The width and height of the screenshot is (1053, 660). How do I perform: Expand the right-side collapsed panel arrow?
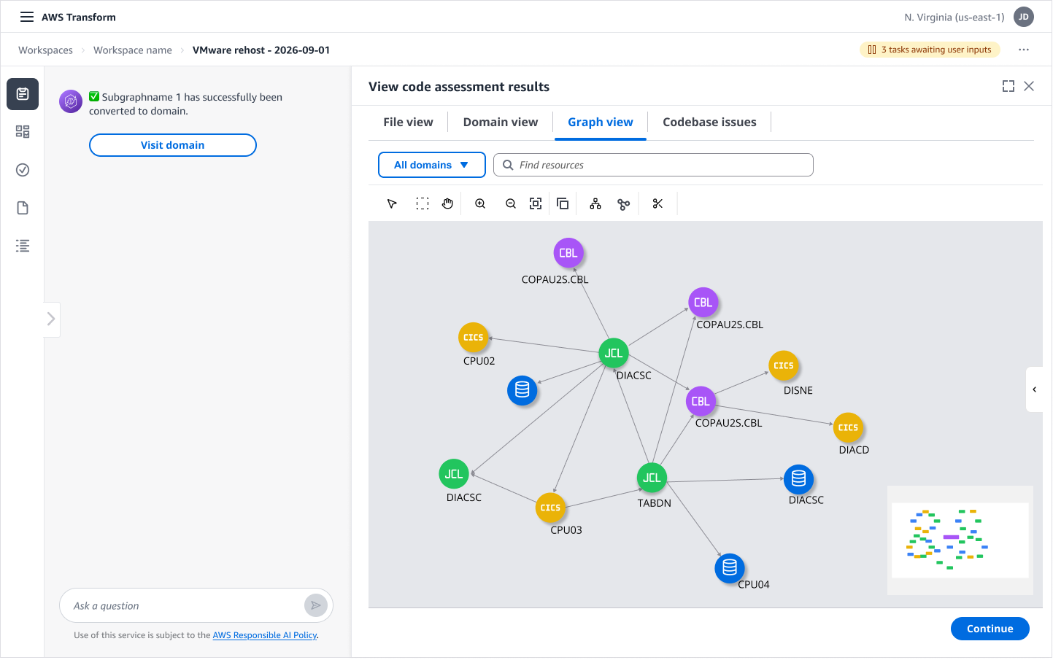(x=1034, y=389)
